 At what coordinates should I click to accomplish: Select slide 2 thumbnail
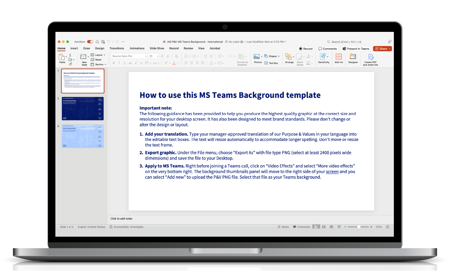(82, 108)
